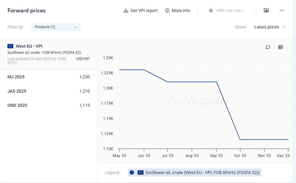Screen dimensions: 296x183
Task: Click the EU flag icon next to West-EU - VPI
Action: (x=10, y=46)
